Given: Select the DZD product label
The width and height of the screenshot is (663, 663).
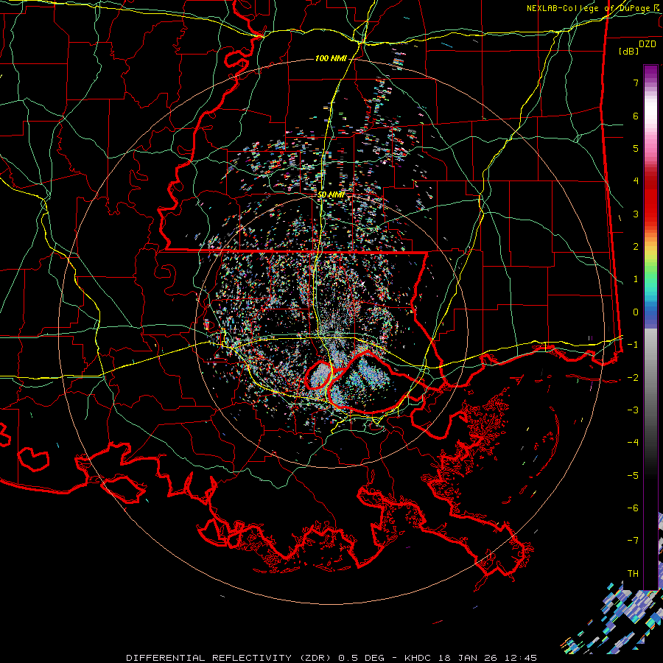Looking at the screenshot, I should click(x=648, y=44).
